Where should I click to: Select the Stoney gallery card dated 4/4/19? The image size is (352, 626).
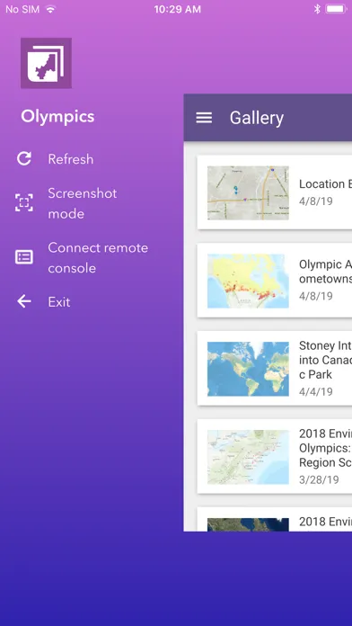275,369
